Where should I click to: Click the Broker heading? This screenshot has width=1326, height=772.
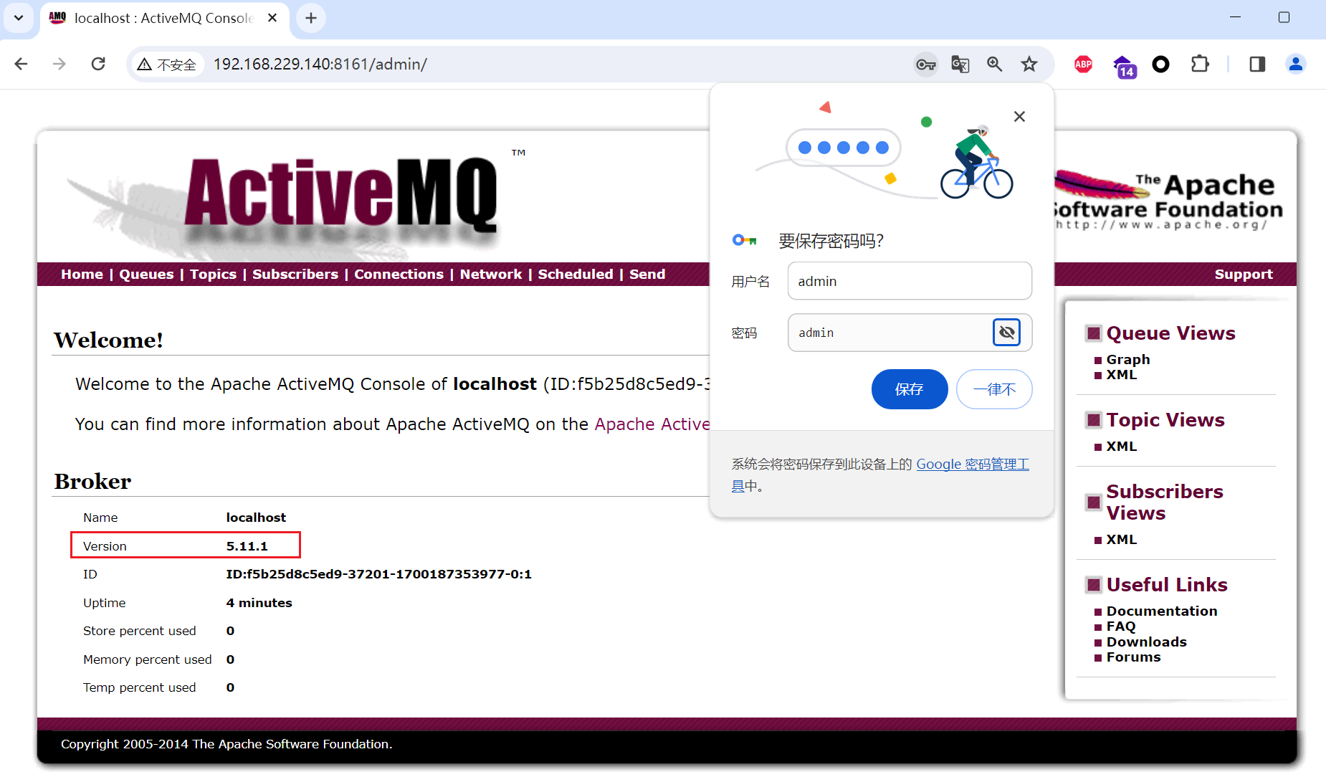tap(92, 481)
